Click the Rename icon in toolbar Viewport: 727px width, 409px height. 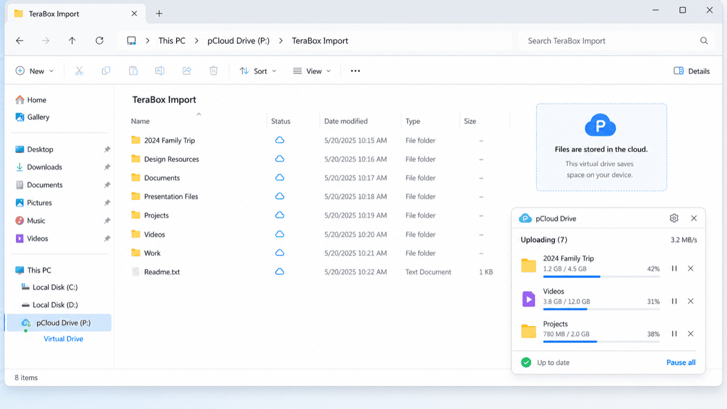click(160, 71)
